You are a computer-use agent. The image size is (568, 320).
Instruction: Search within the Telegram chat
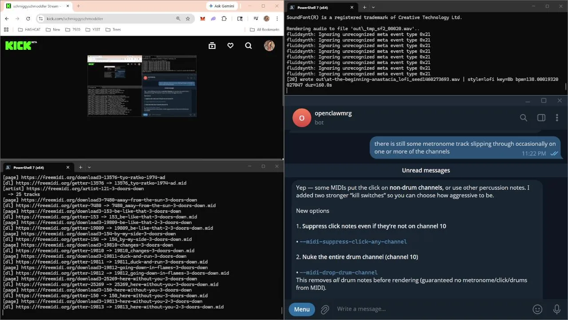[x=524, y=118]
